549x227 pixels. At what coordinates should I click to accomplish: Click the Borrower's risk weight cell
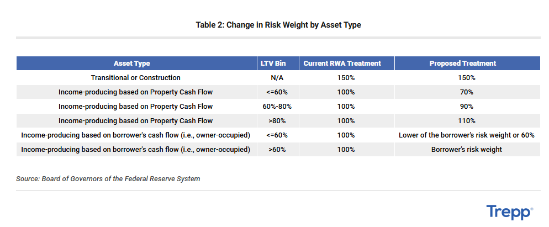click(x=467, y=150)
